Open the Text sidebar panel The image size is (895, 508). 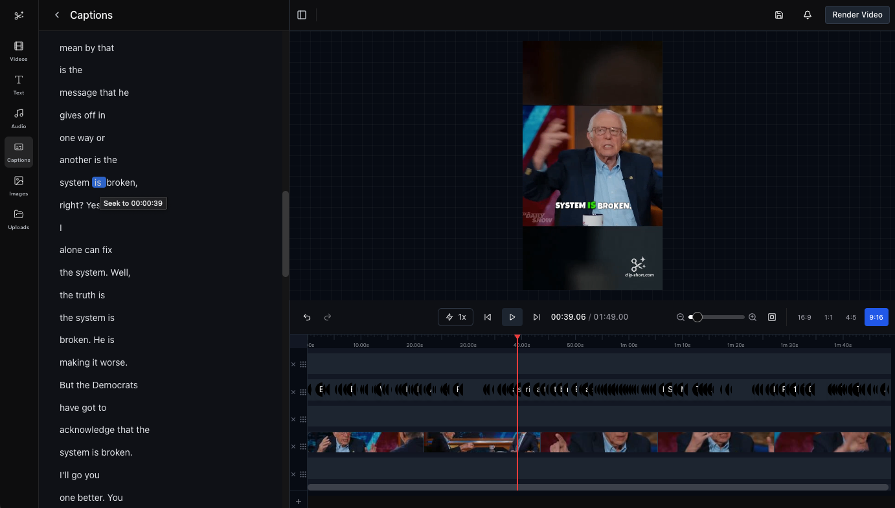tap(19, 85)
